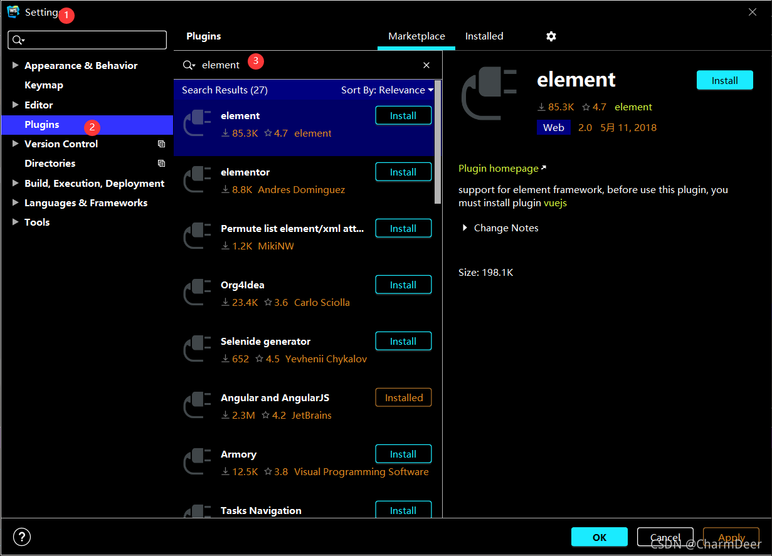This screenshot has height=556, width=772.
Task: Click Install in element detail pane
Action: coord(724,80)
